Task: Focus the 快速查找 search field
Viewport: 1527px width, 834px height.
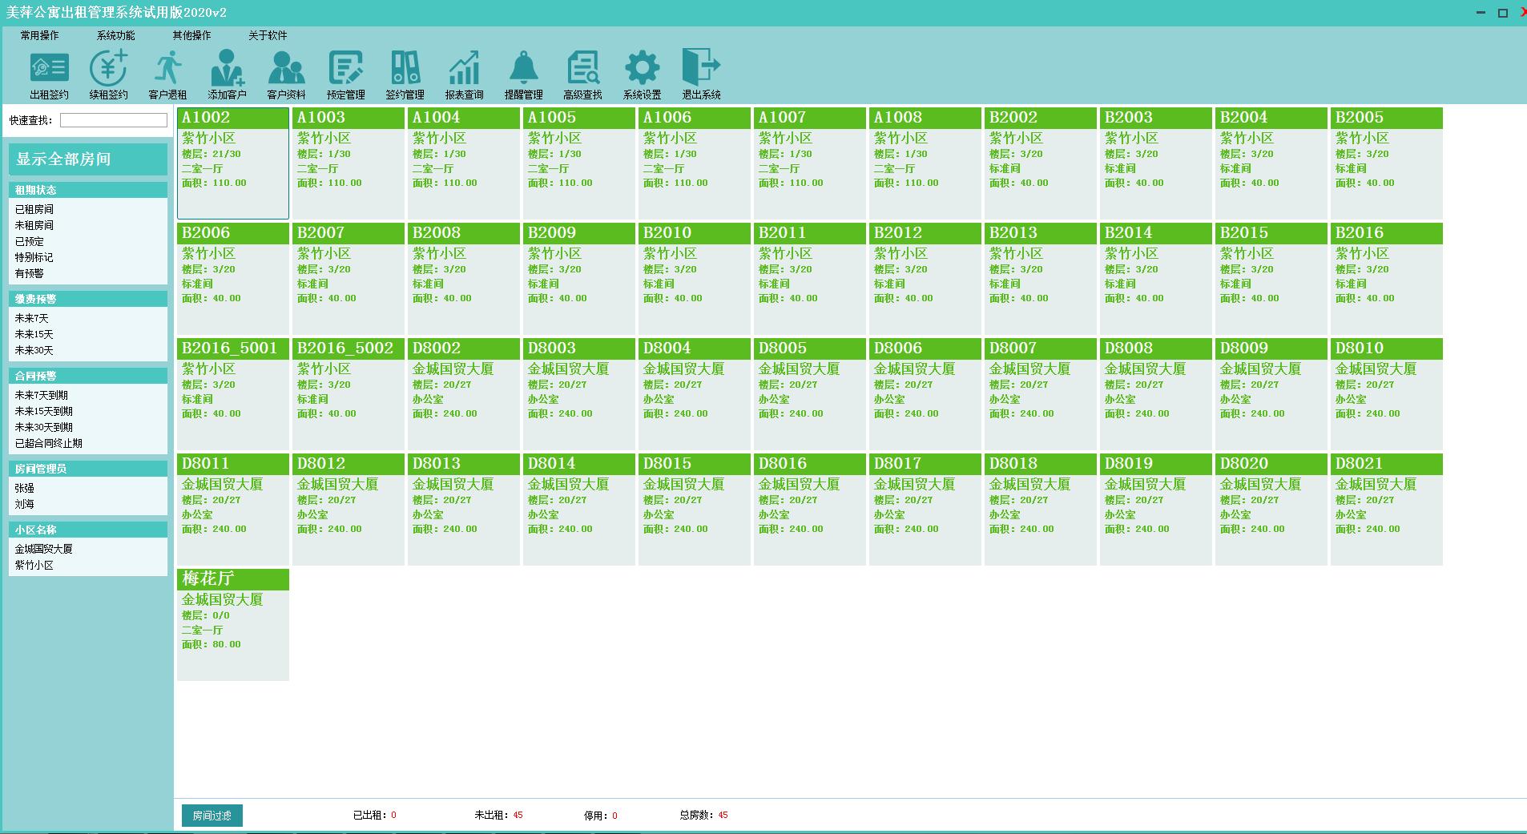Action: tap(113, 120)
